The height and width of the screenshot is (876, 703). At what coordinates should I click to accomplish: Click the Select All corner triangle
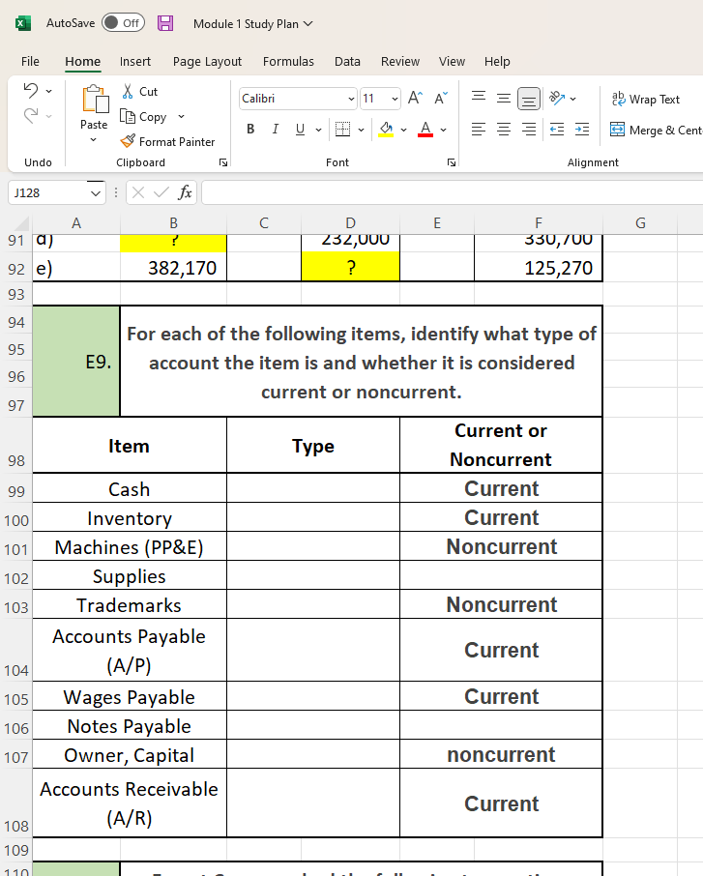click(21, 223)
